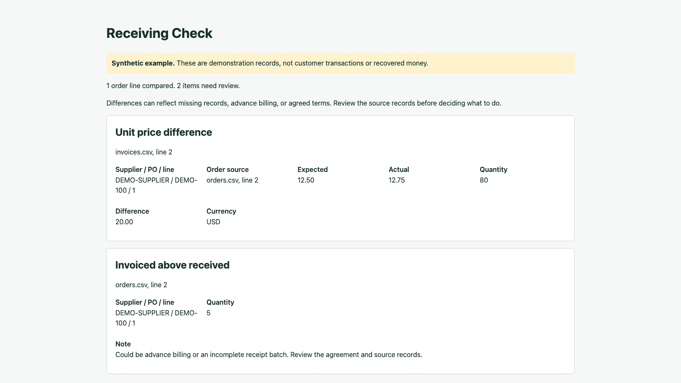The height and width of the screenshot is (383, 681).
Task: Click the currency value USD
Action: pyautogui.click(x=213, y=222)
